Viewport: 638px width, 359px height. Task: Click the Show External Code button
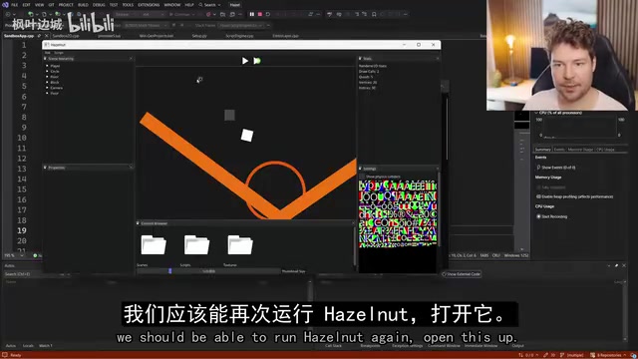461,274
